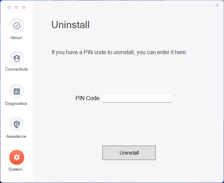Click the first gray window dot
The width and height of the screenshot is (224, 183).
coord(9,7)
